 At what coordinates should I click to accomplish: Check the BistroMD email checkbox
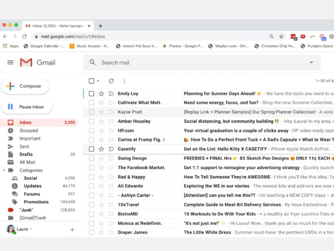click(x=92, y=214)
